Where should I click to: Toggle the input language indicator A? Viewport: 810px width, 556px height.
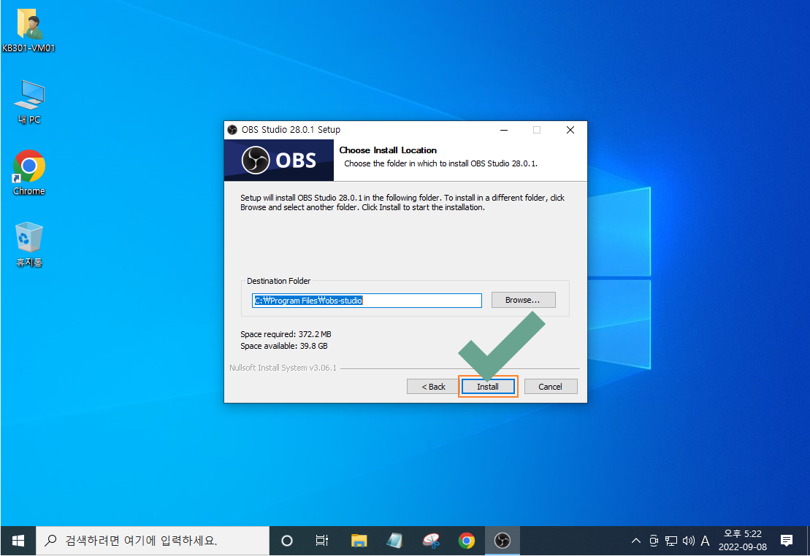[705, 541]
